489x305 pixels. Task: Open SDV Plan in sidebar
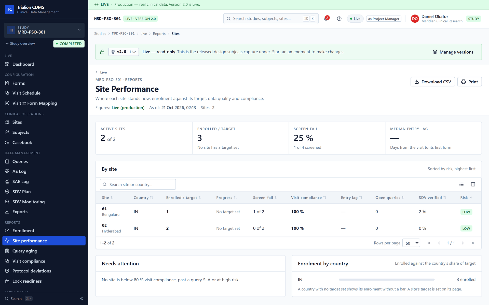44,192
